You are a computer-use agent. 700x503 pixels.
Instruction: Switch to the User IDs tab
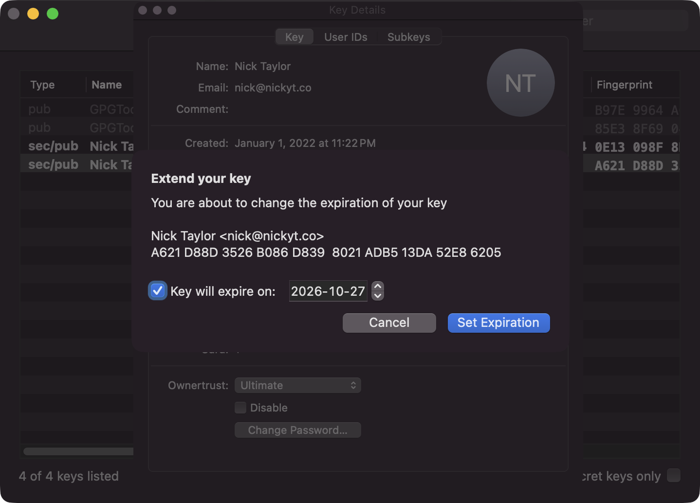coord(346,37)
